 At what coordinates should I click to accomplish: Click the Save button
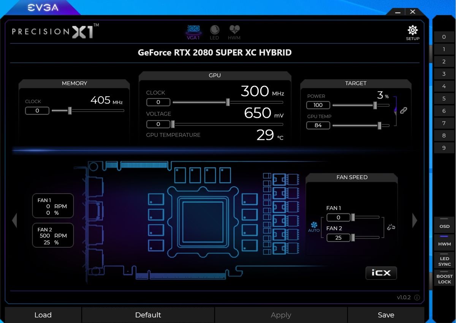coord(386,315)
